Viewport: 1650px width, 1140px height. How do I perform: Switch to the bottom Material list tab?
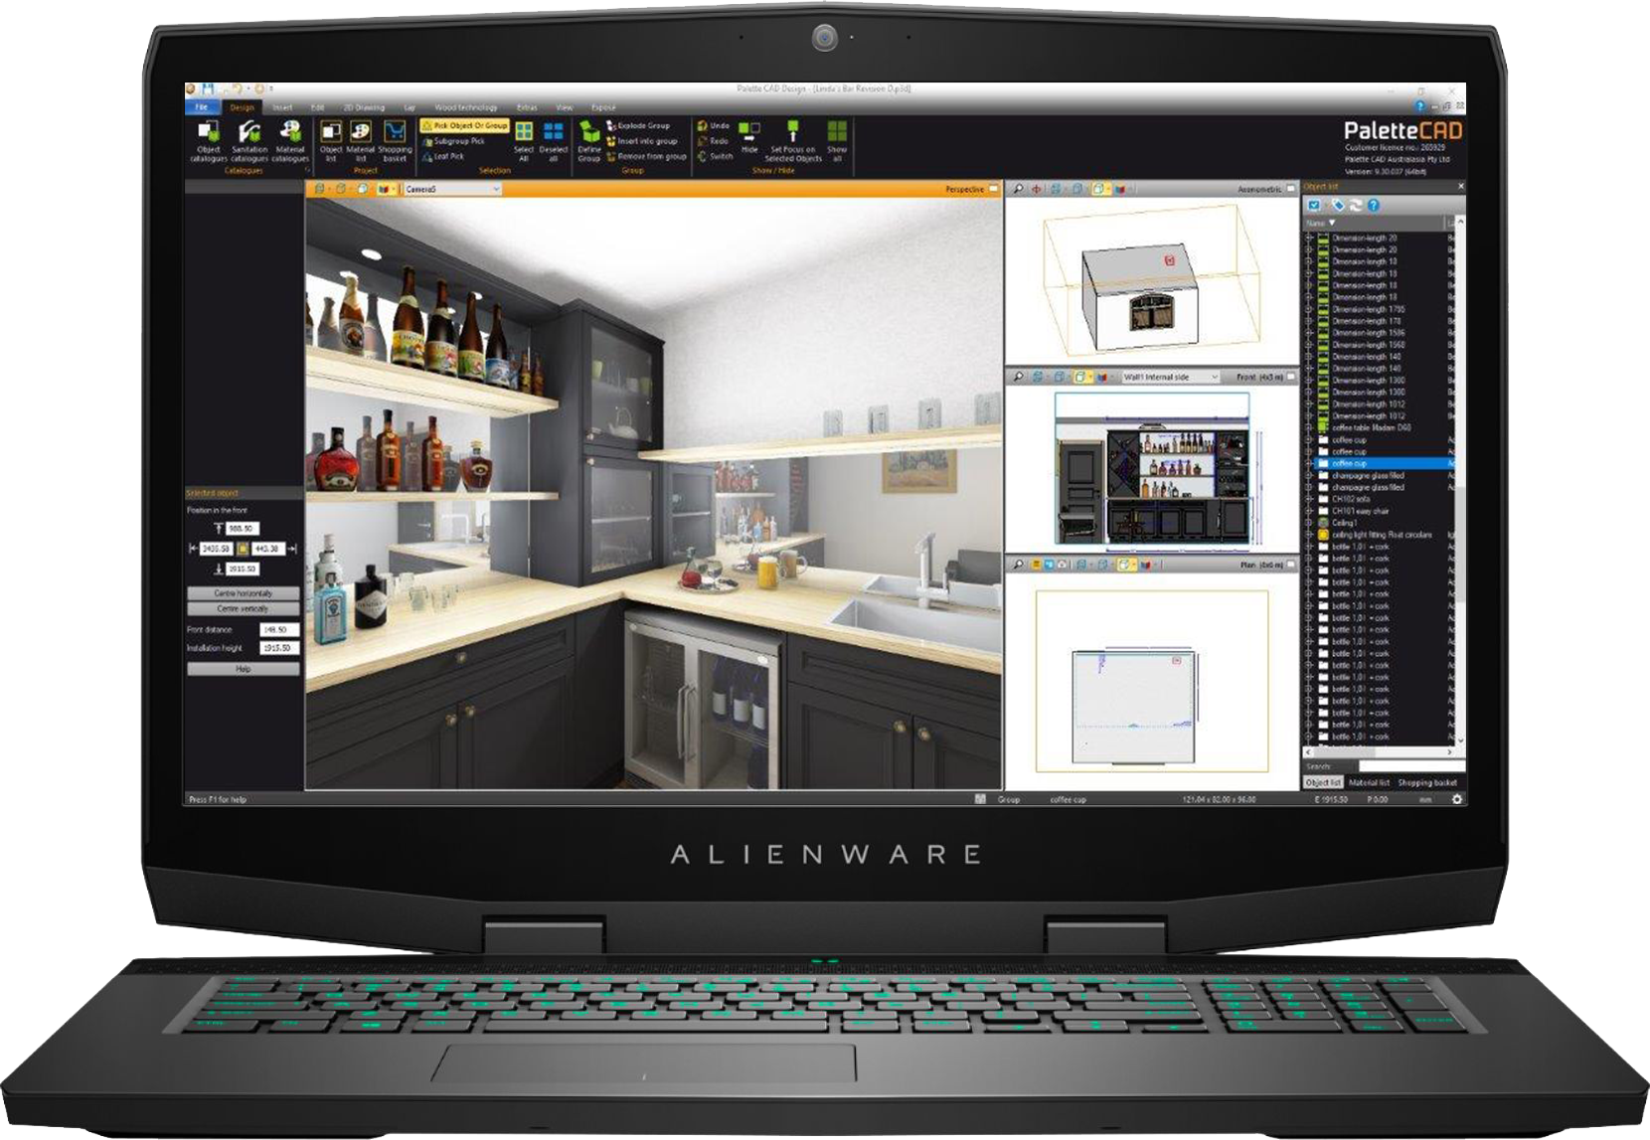coord(1369,783)
